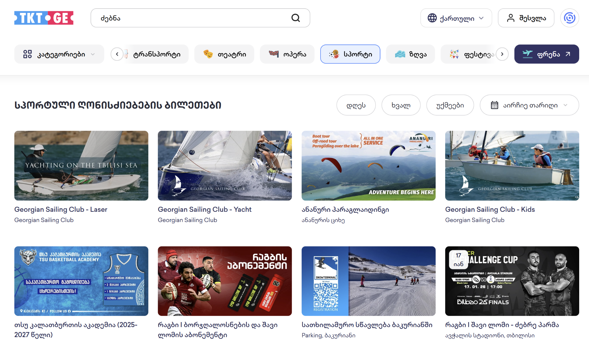589x342 pixels.
Task: Click the TKT.GE logo
Action: tap(44, 18)
